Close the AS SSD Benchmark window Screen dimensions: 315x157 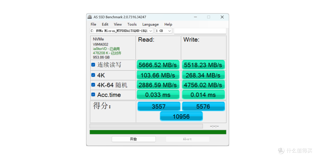coord(222,17)
